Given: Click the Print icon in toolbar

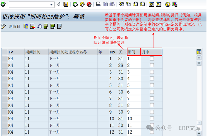Looking at the screenshot, I should click(98, 4).
